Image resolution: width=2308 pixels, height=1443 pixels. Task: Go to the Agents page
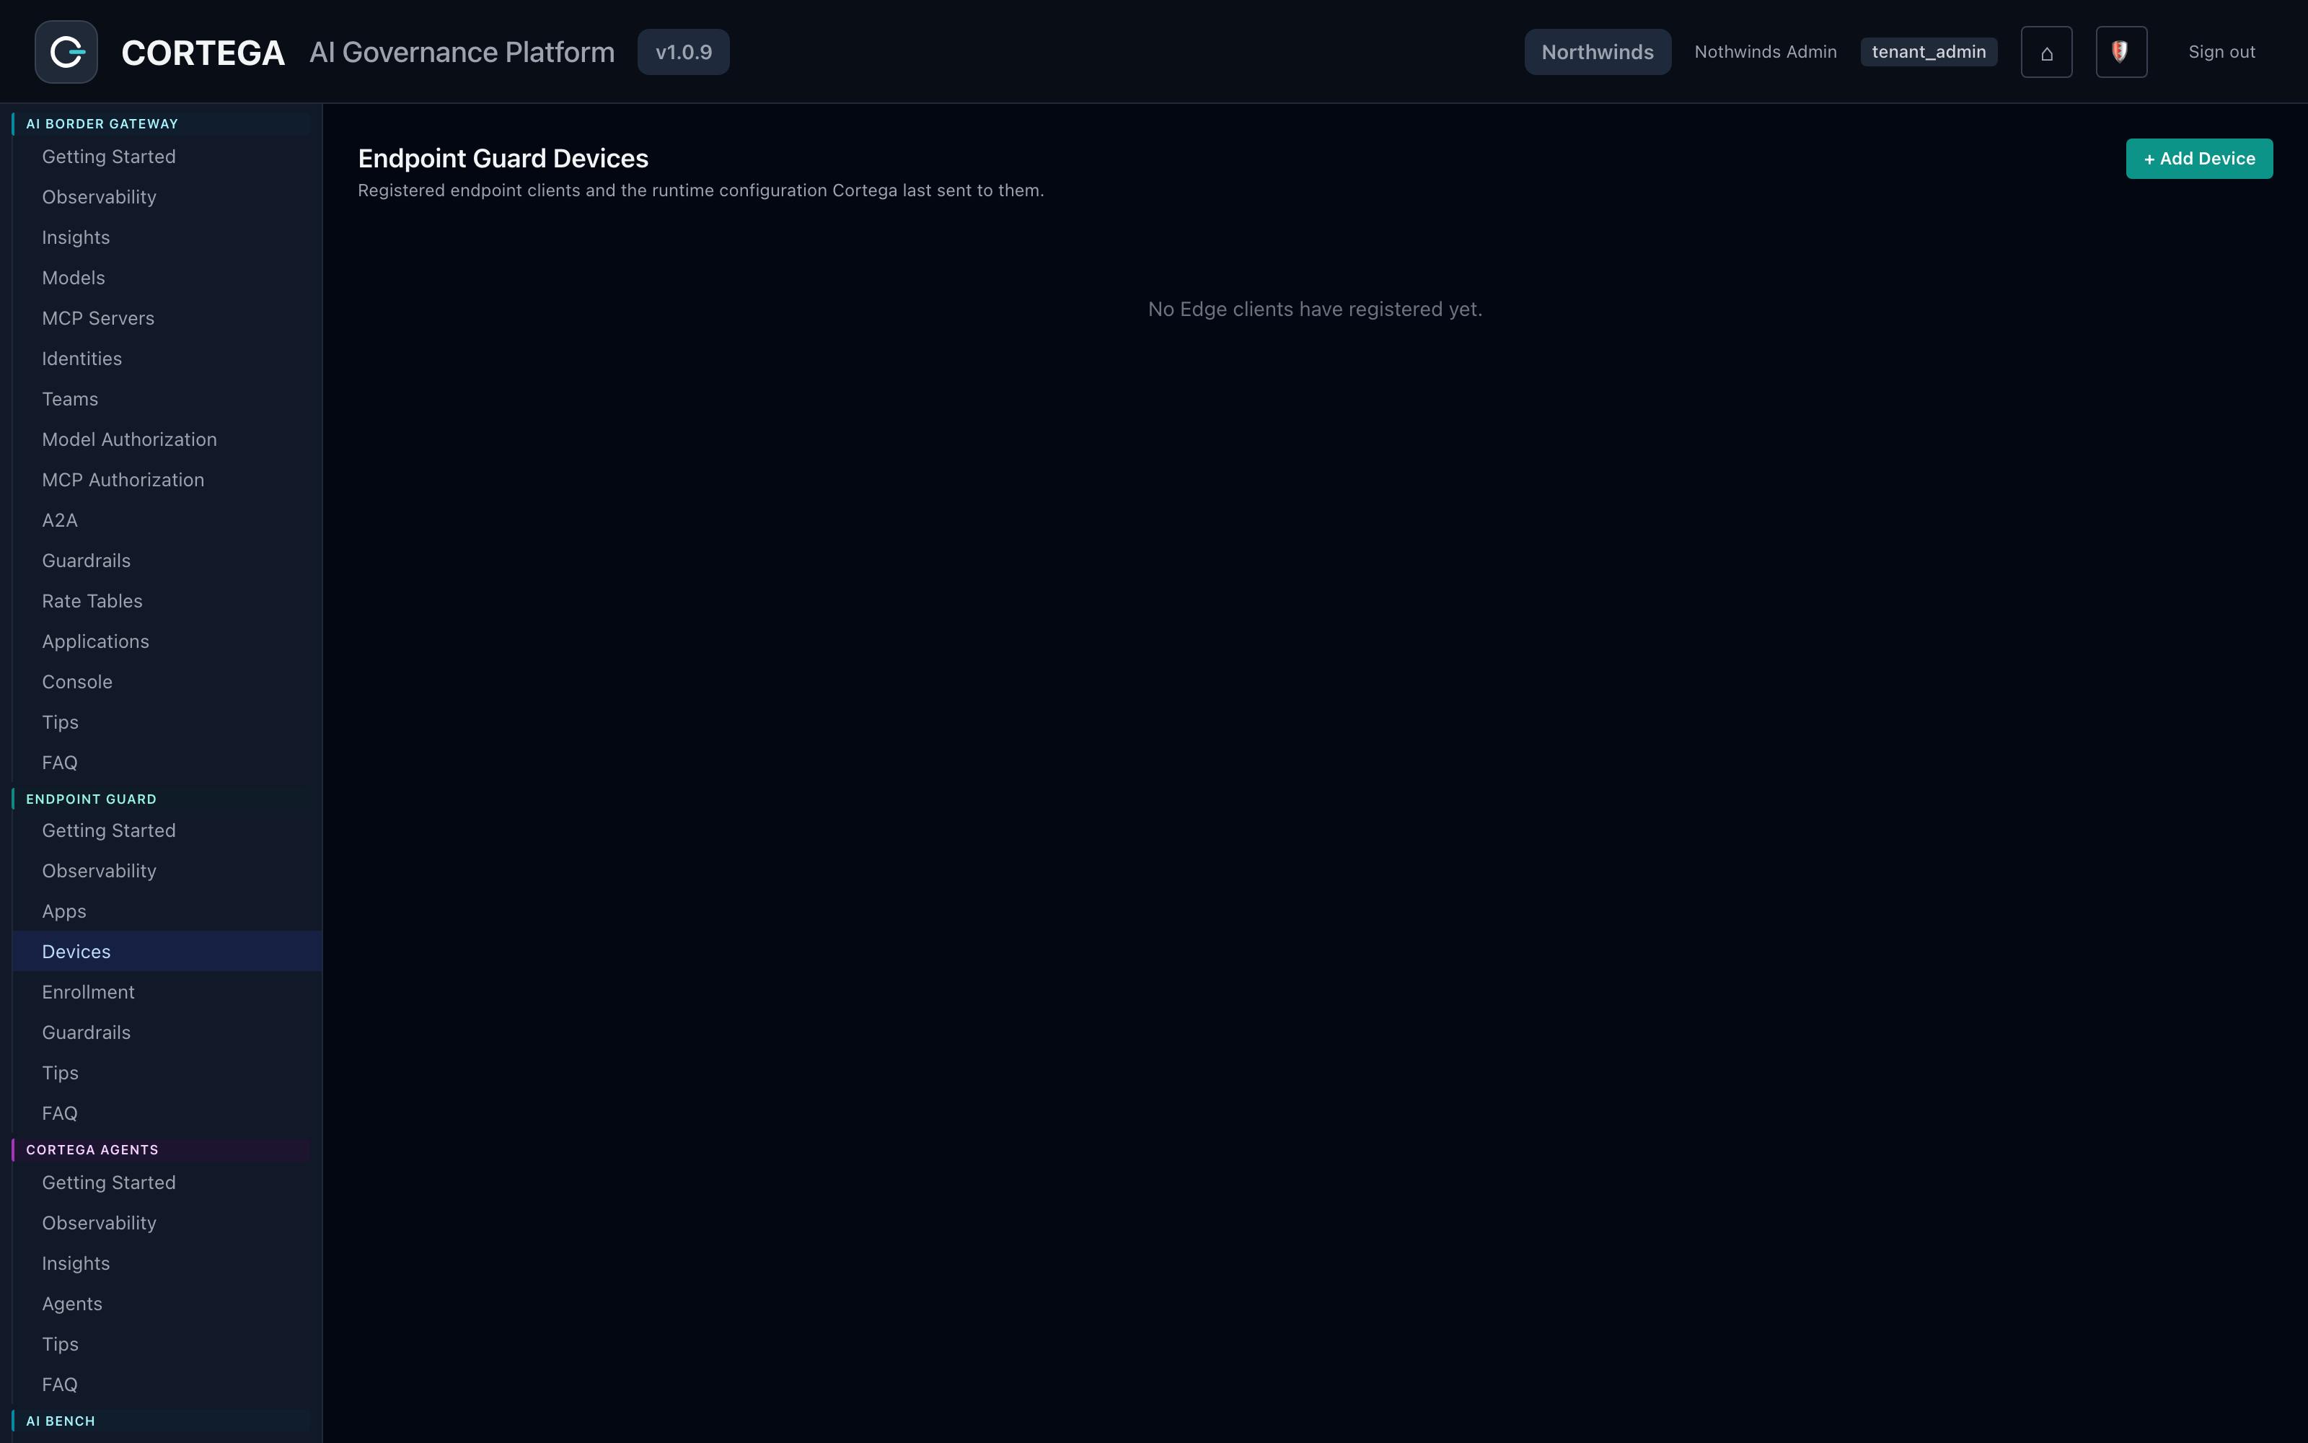click(167, 1304)
